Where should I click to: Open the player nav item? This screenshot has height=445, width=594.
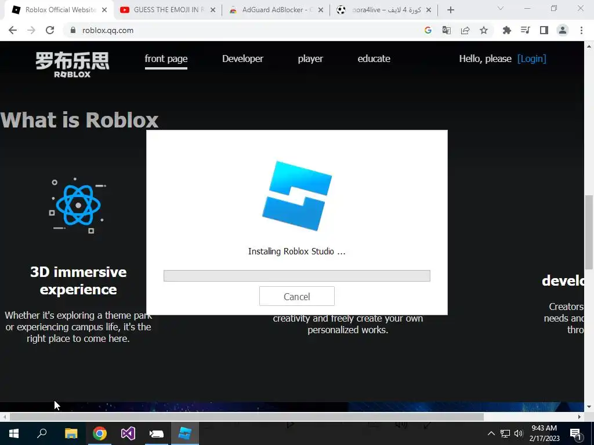(310, 59)
